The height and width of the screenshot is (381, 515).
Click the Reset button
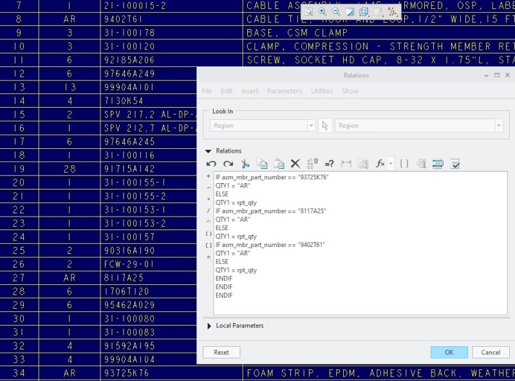point(221,353)
